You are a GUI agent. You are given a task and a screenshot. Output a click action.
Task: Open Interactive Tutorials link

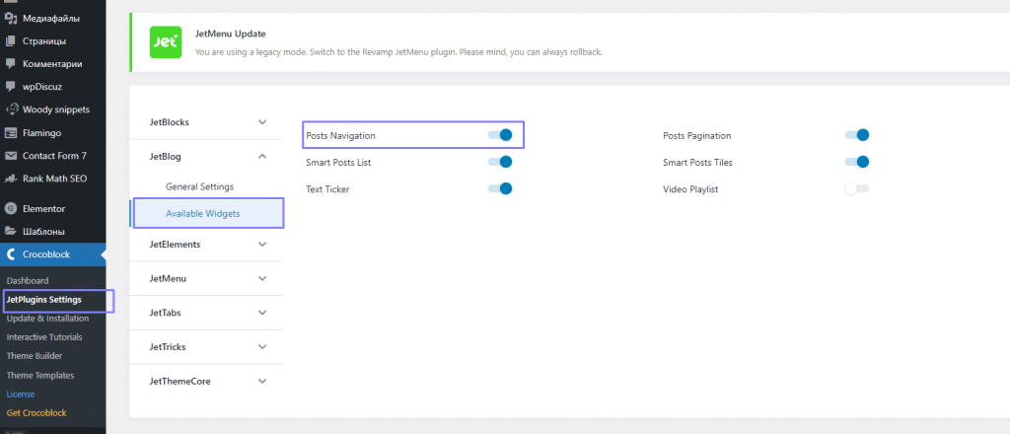tap(44, 336)
